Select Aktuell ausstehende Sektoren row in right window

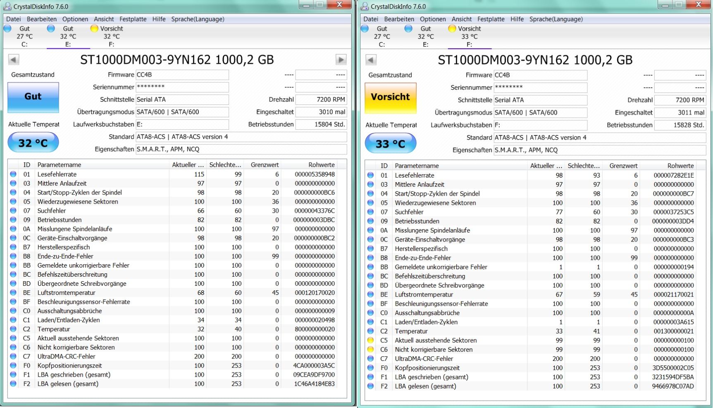coord(530,340)
